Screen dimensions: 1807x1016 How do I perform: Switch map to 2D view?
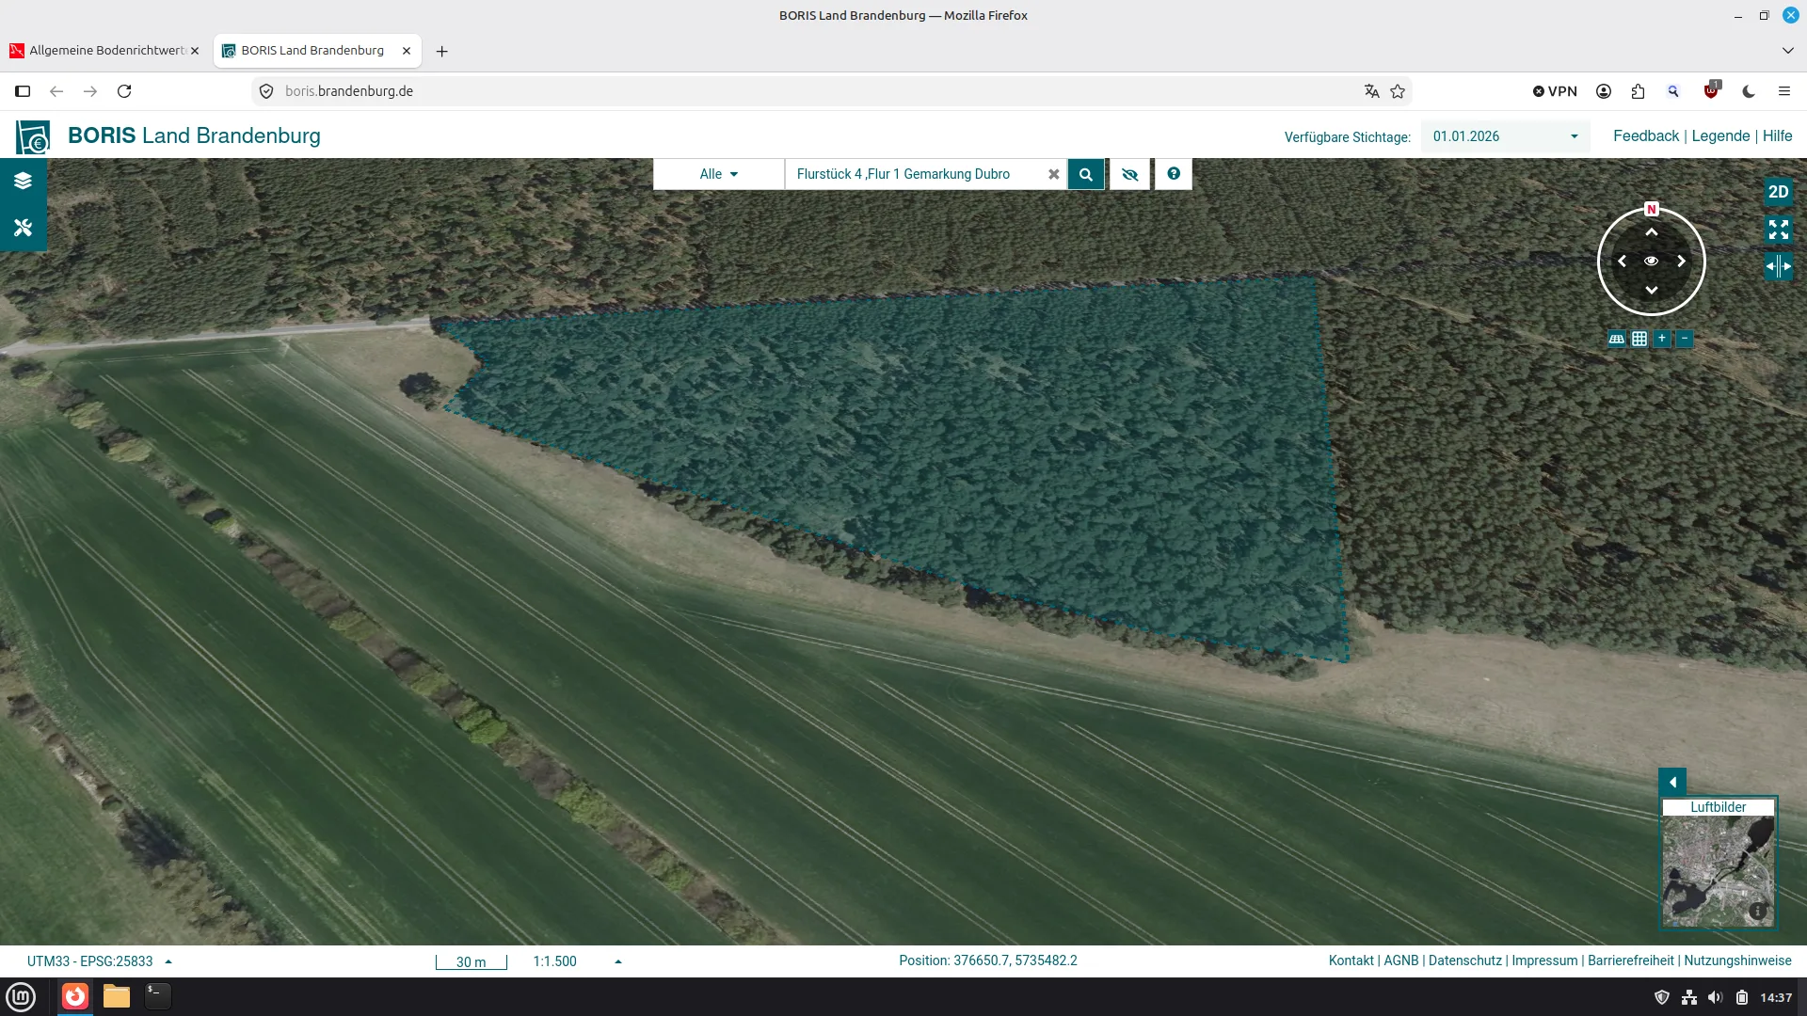click(x=1778, y=192)
